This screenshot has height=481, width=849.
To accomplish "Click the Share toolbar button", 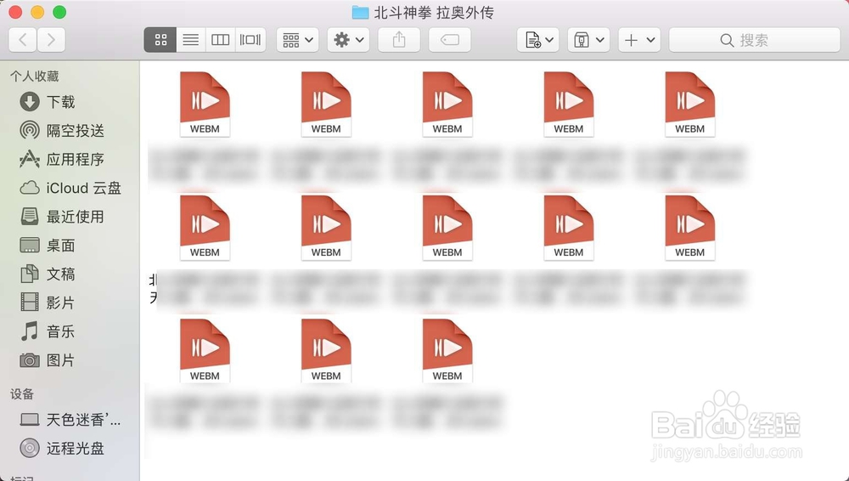I will [399, 40].
